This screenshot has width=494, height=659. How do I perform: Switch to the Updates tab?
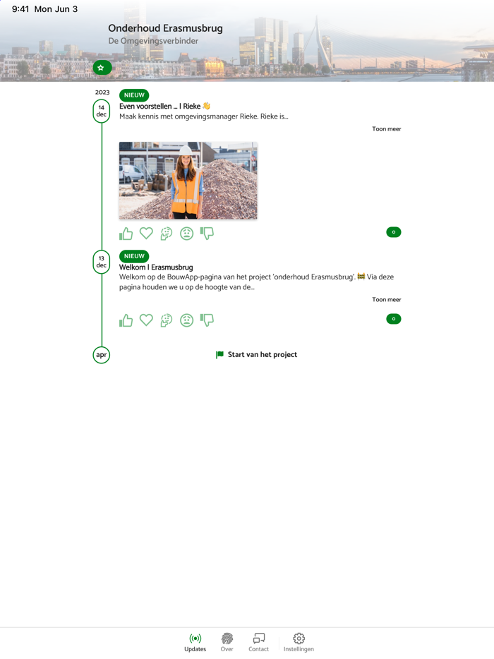coord(195,642)
